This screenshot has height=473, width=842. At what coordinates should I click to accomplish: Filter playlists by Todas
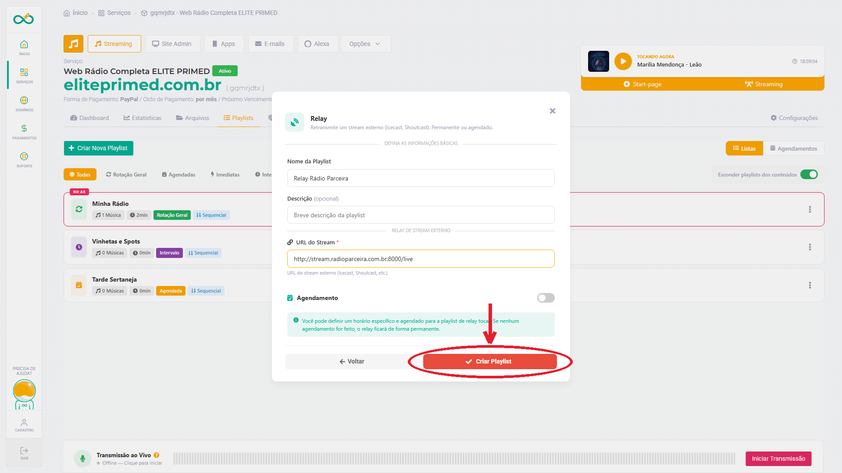80,174
